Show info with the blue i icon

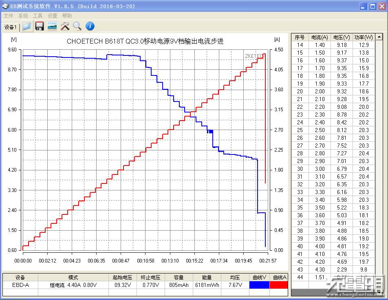pyautogui.click(x=90, y=26)
